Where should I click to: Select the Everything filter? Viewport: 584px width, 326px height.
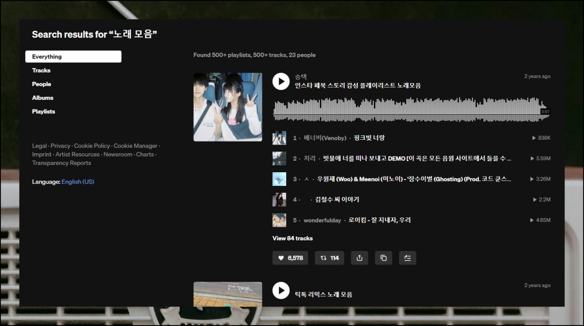(73, 56)
